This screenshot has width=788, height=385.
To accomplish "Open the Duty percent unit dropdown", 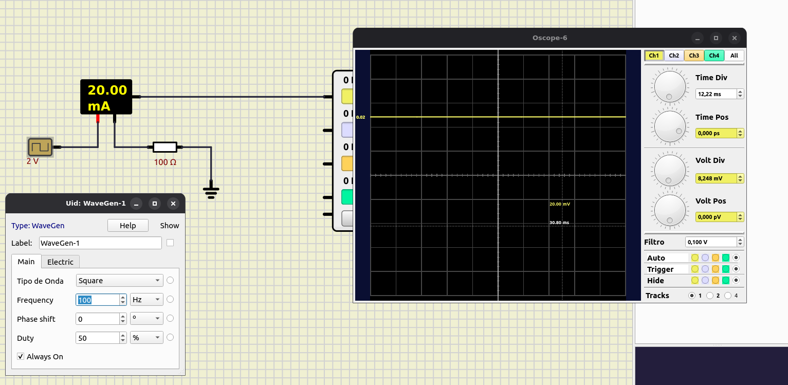I will coord(146,337).
